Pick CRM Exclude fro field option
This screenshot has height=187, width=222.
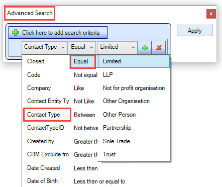(x=48, y=154)
